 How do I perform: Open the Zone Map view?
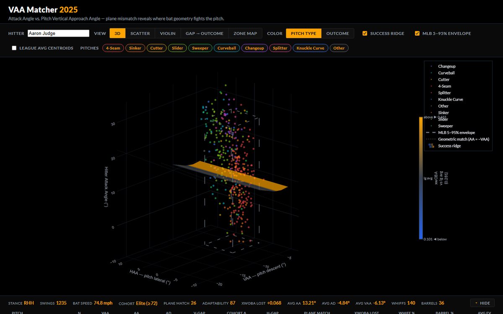tap(245, 33)
